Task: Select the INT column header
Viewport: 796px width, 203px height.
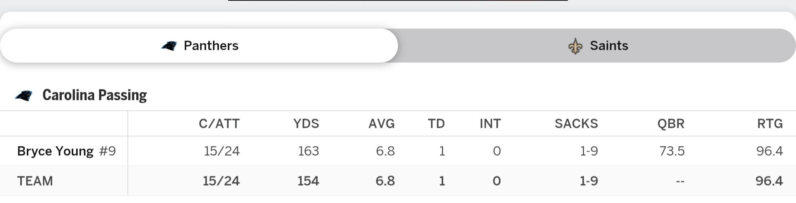Action: (x=490, y=123)
